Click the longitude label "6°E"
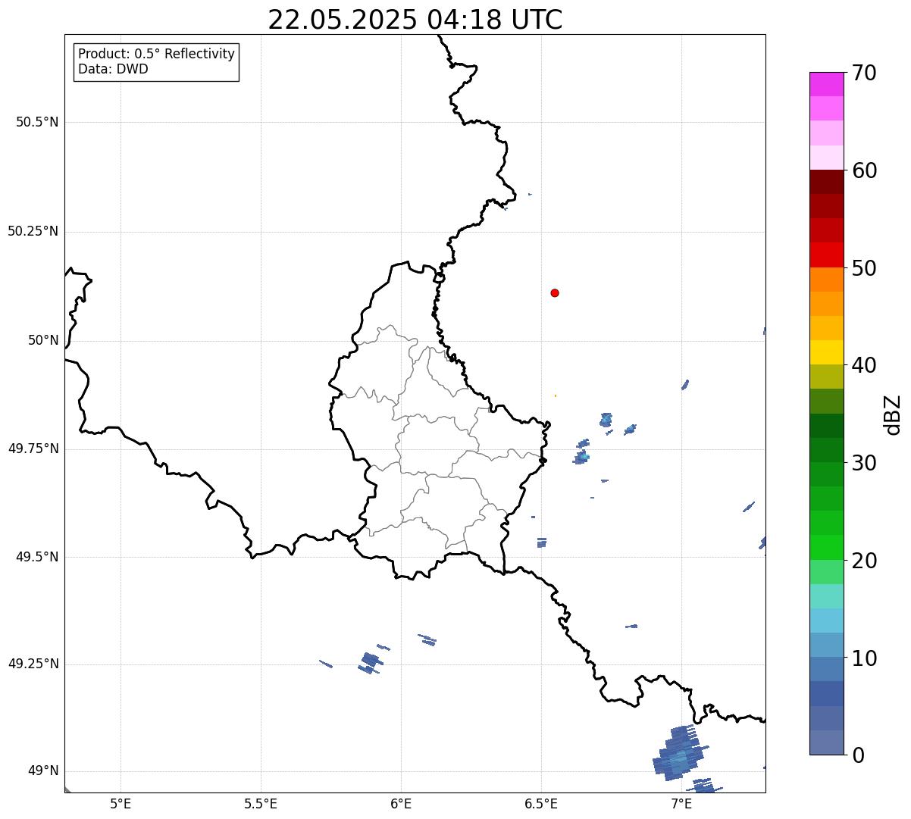 pos(401,803)
